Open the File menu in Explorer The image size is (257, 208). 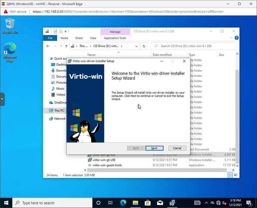click(50, 38)
